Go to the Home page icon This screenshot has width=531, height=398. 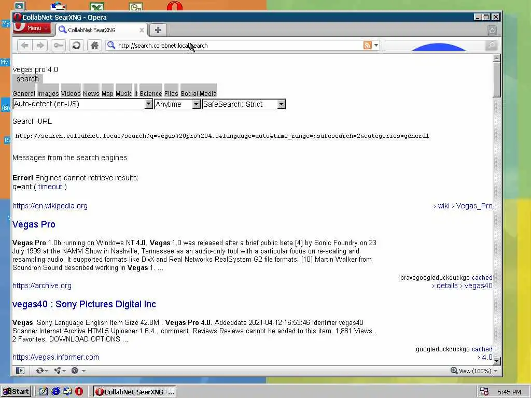click(x=94, y=46)
